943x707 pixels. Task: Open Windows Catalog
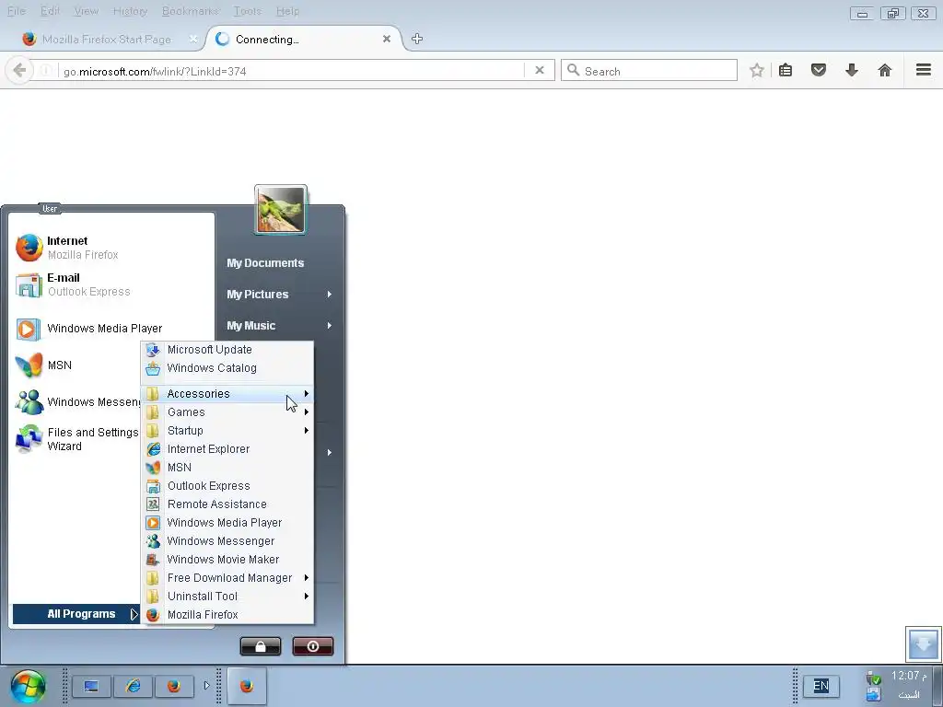click(x=227, y=368)
